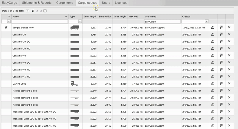Go to the previous page arrow

[x=27, y=11]
